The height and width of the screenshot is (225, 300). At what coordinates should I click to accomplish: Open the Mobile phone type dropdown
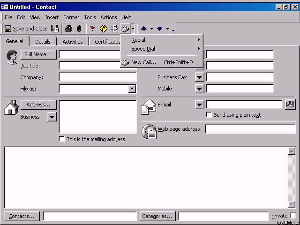pos(199,89)
